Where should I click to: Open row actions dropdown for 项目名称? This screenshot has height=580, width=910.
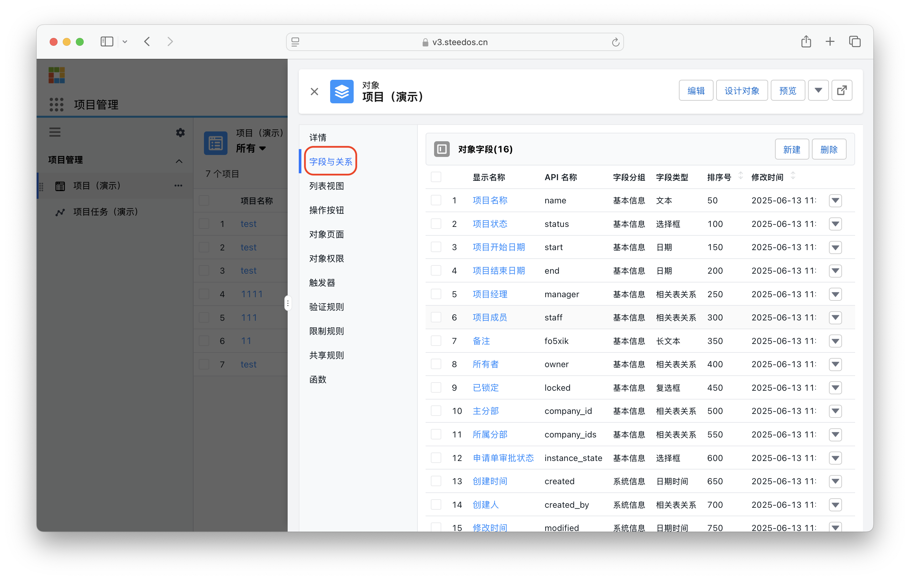click(835, 200)
